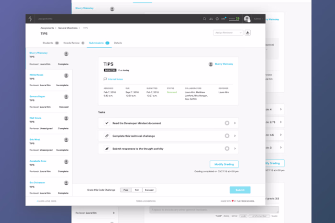Toggle circle for Submit responses to thought activity
The width and height of the screenshot is (335, 223).
pos(227,149)
